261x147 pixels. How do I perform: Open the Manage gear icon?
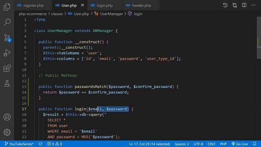(x=7, y=132)
